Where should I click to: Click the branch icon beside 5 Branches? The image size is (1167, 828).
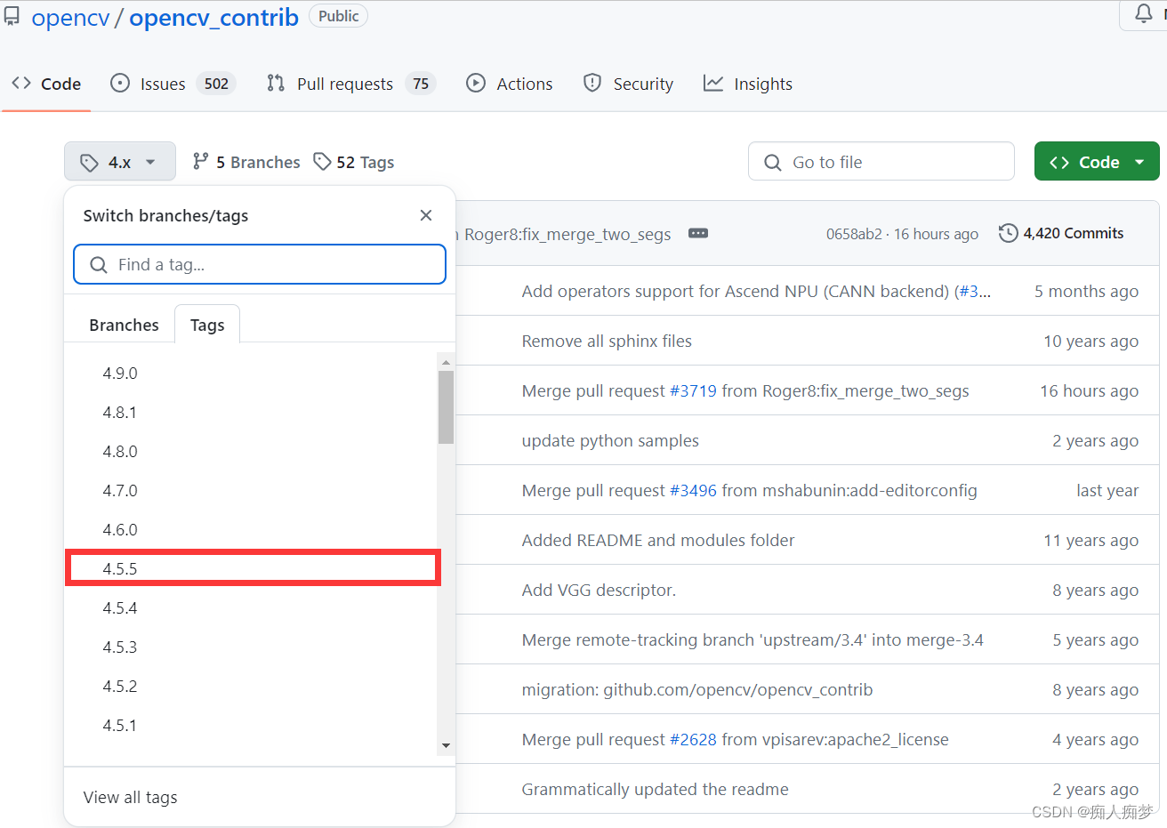[x=201, y=161]
